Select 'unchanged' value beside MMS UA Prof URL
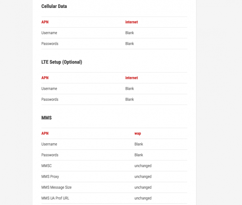Image resolution: width=242 pixels, height=205 pixels. coord(143,198)
